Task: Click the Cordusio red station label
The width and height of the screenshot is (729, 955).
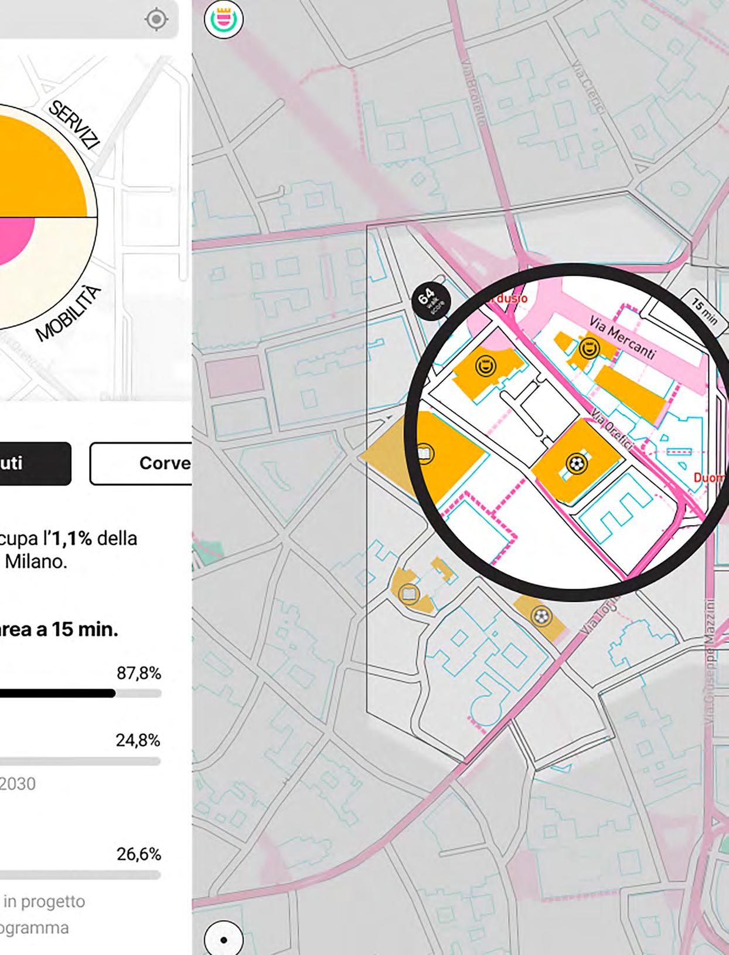Action: 508,299
